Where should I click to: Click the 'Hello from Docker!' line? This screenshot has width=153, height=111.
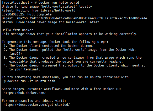coord(18,30)
